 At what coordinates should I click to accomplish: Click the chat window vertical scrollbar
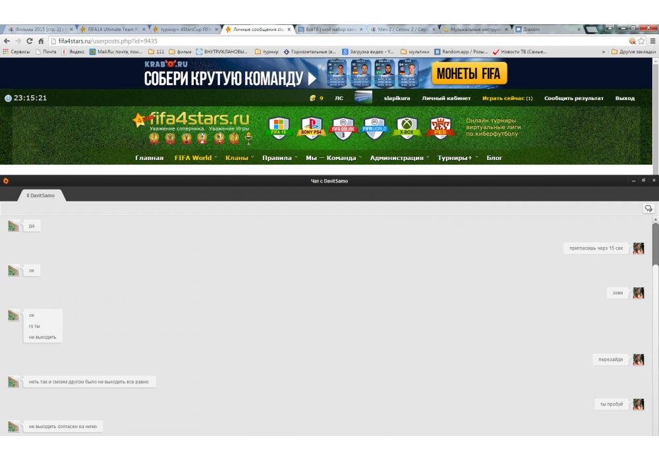pyautogui.click(x=655, y=245)
